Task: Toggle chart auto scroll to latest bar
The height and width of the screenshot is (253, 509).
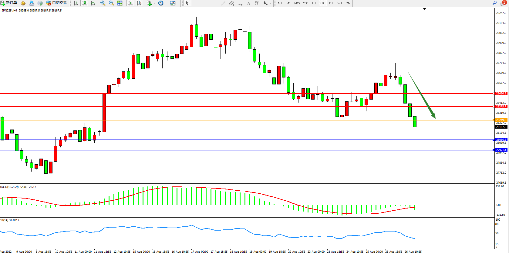Action: coord(130,3)
